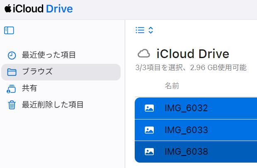Open 最近使った項目 in the sidebar
The height and width of the screenshot is (168, 257).
click(x=61, y=55)
